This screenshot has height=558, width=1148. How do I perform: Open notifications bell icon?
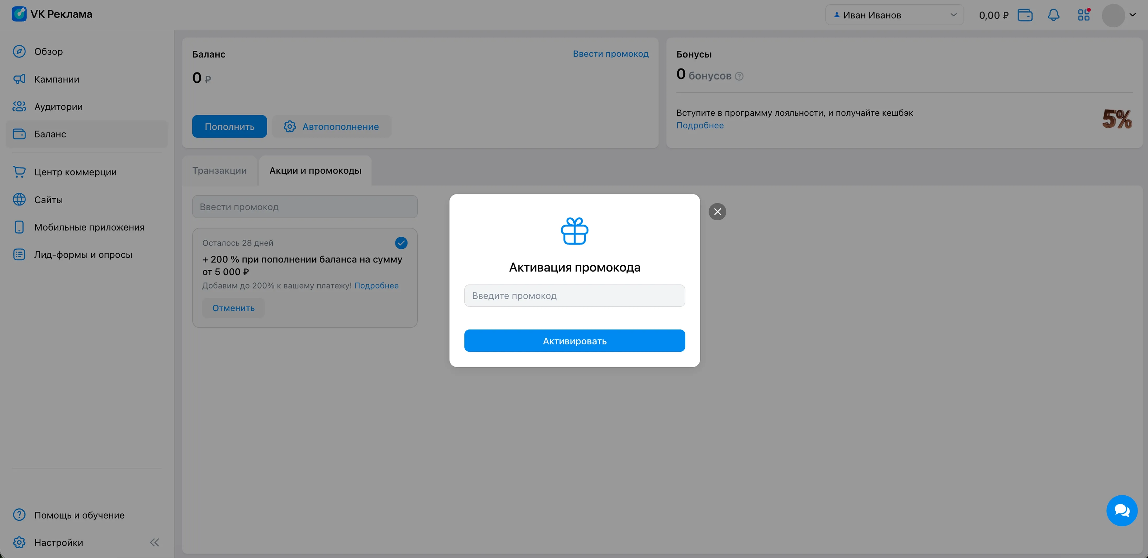[x=1054, y=15]
